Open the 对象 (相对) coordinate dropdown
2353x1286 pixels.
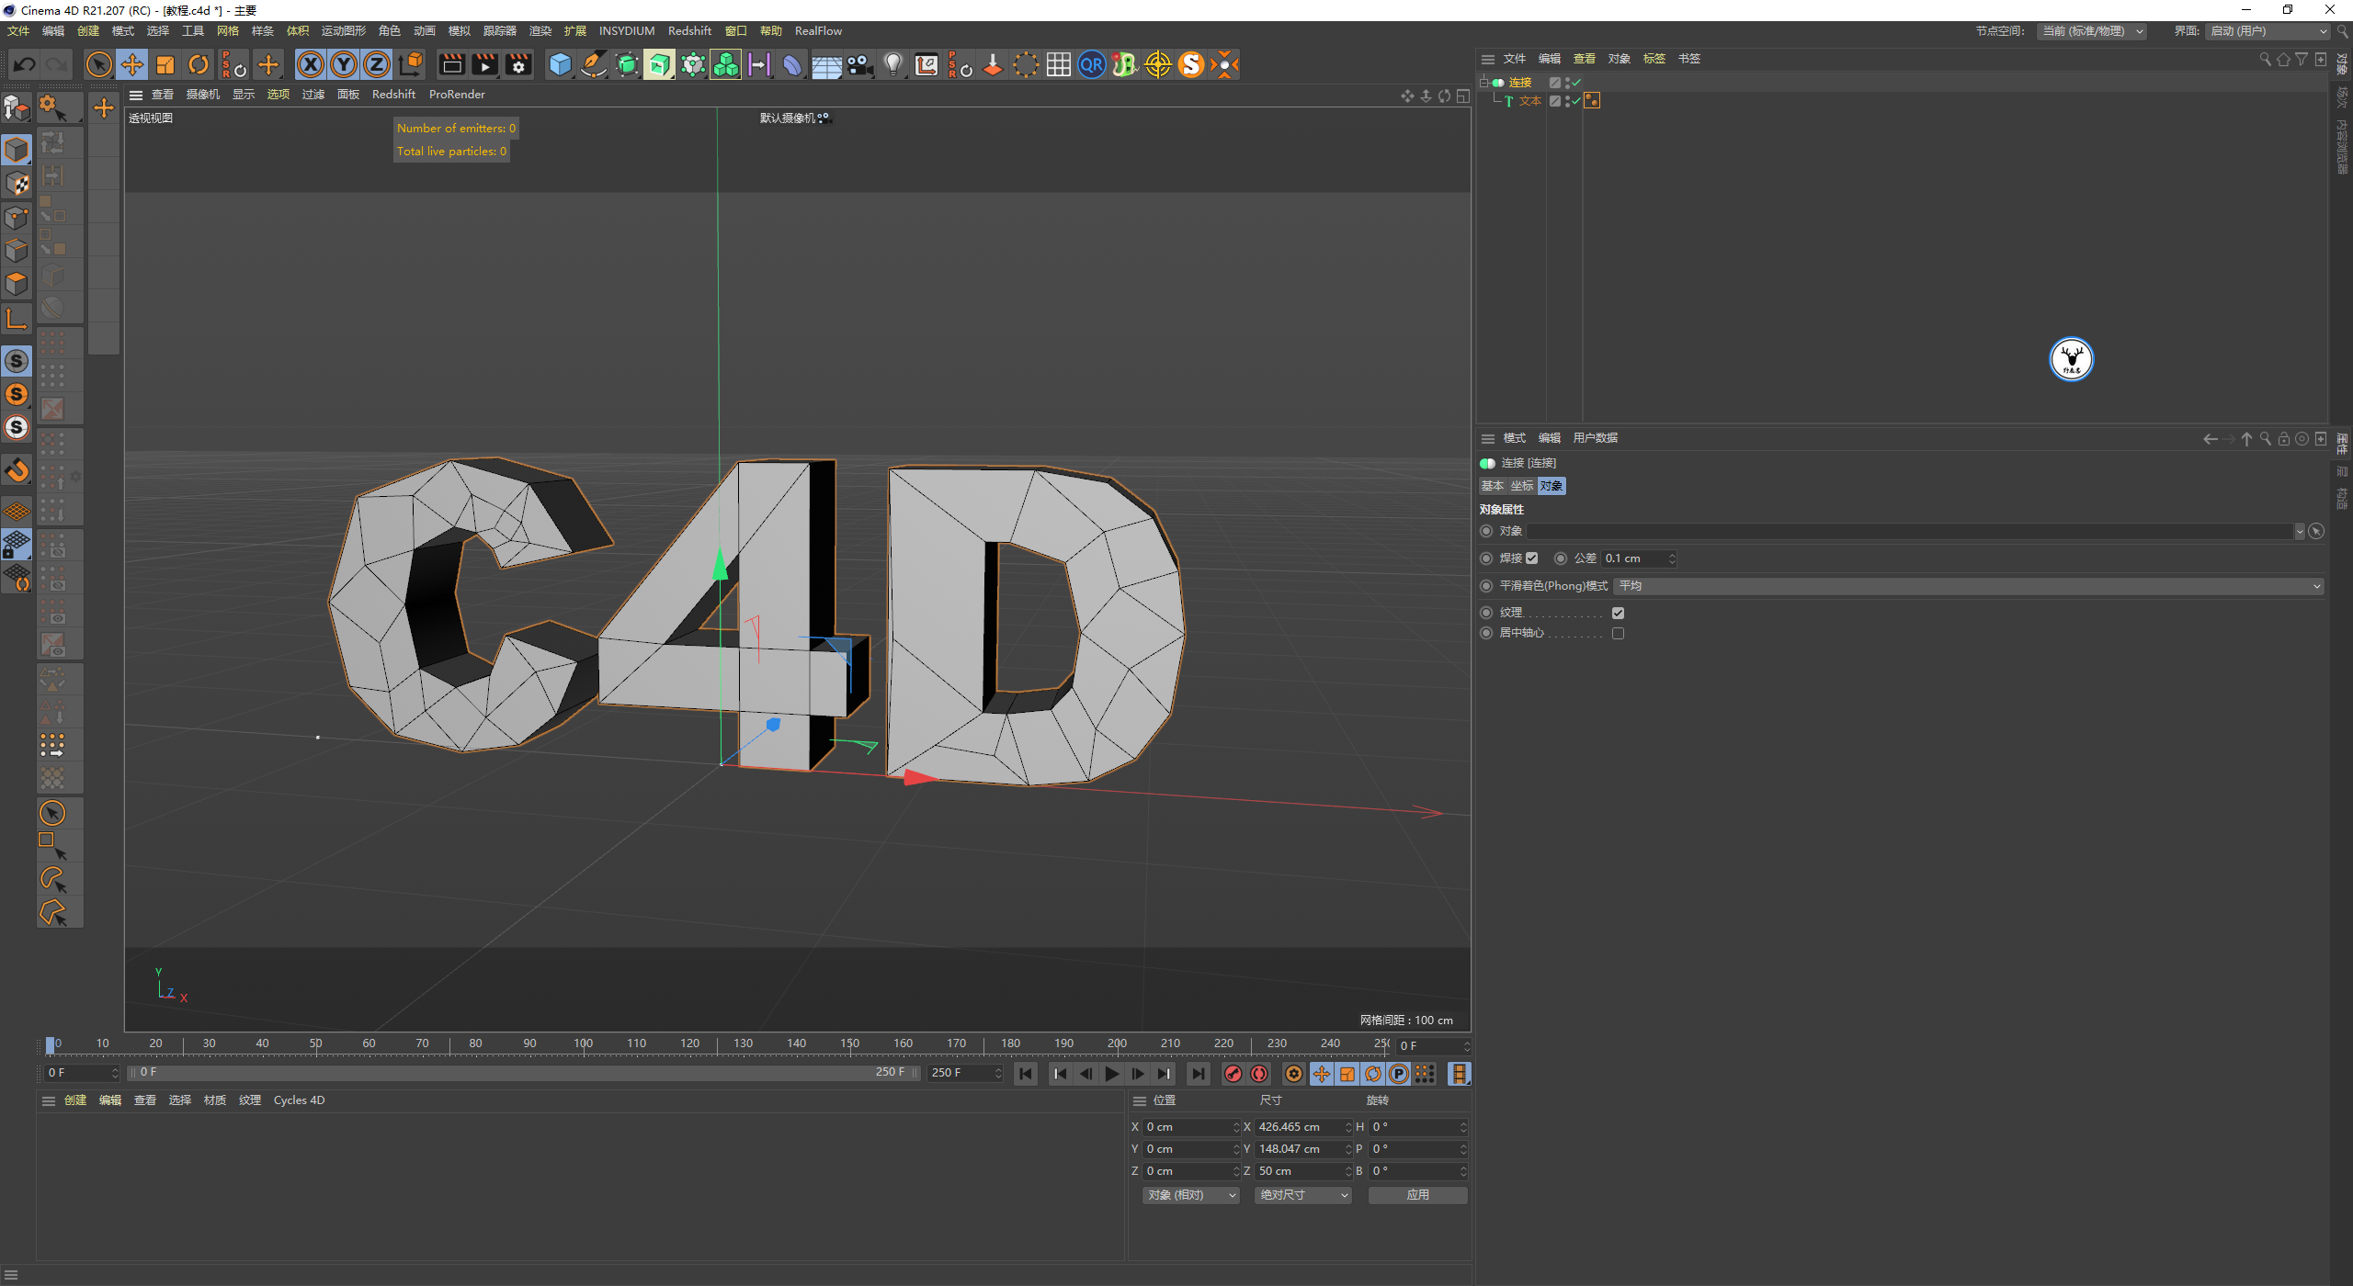tap(1190, 1195)
